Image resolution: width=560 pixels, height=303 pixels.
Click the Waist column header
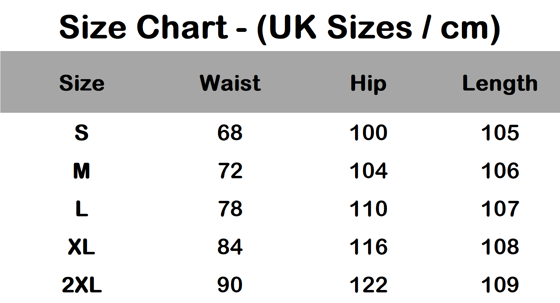click(x=230, y=83)
